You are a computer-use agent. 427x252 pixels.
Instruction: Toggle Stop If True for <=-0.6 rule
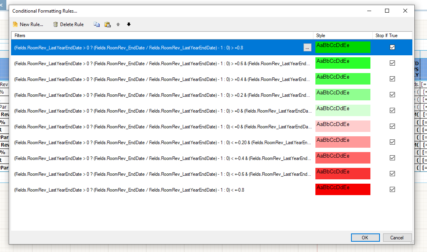click(x=392, y=173)
